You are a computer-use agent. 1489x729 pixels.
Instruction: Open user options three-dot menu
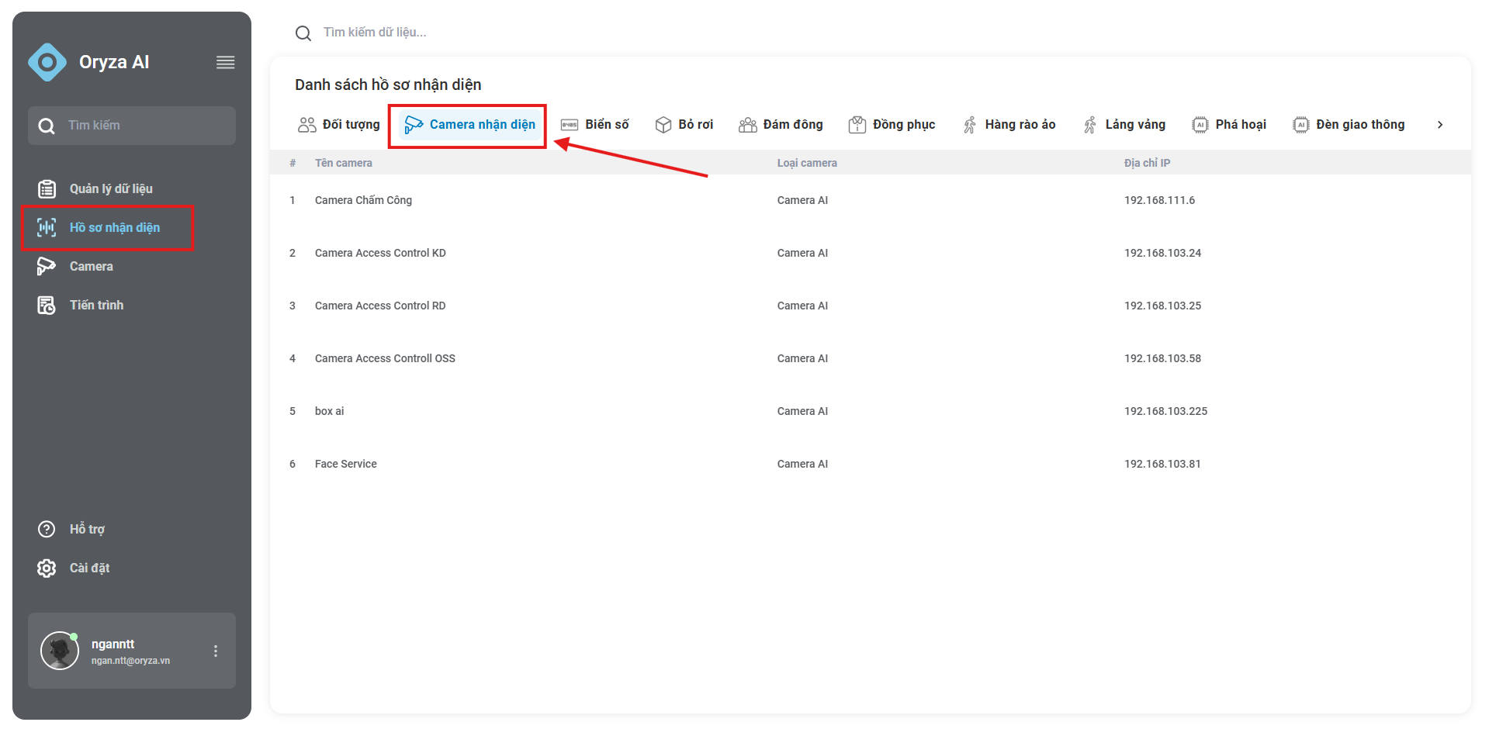216,651
